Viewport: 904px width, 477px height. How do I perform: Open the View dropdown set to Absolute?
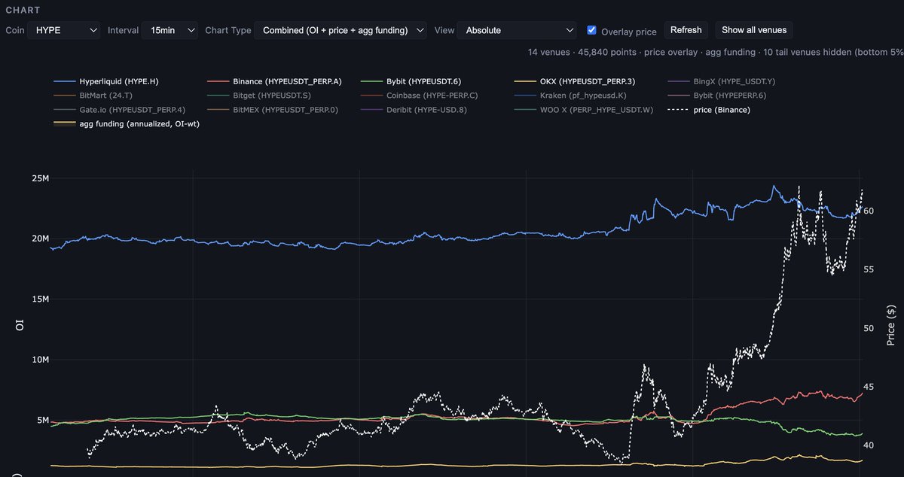pos(518,30)
